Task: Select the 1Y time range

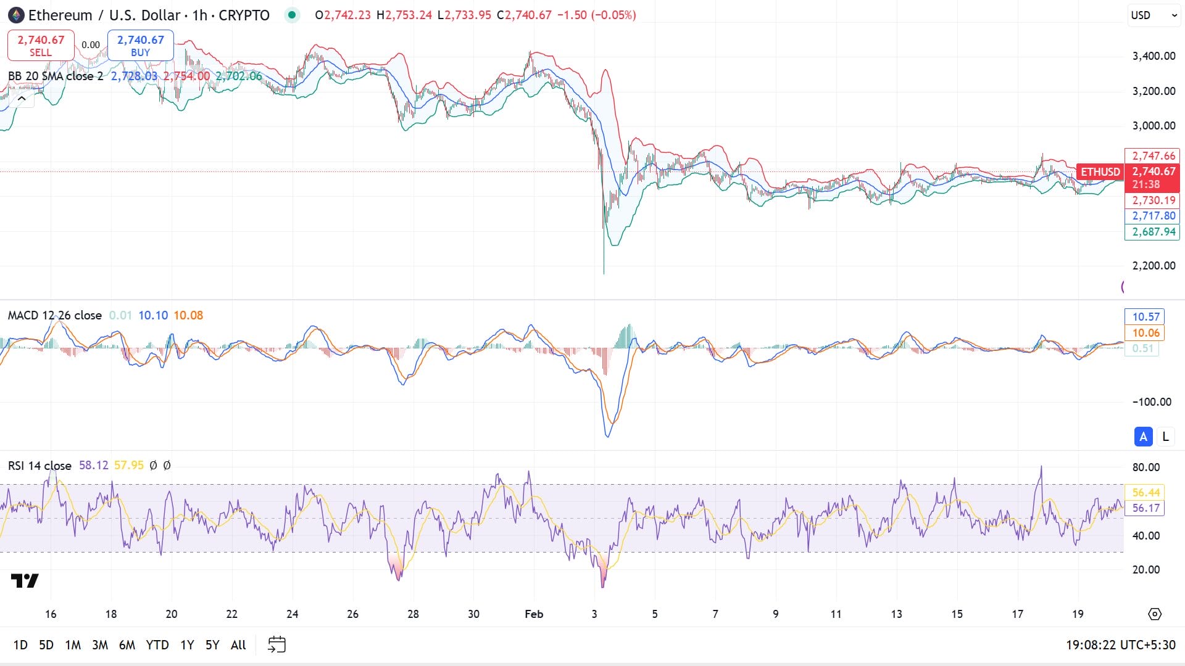Action: tap(187, 644)
